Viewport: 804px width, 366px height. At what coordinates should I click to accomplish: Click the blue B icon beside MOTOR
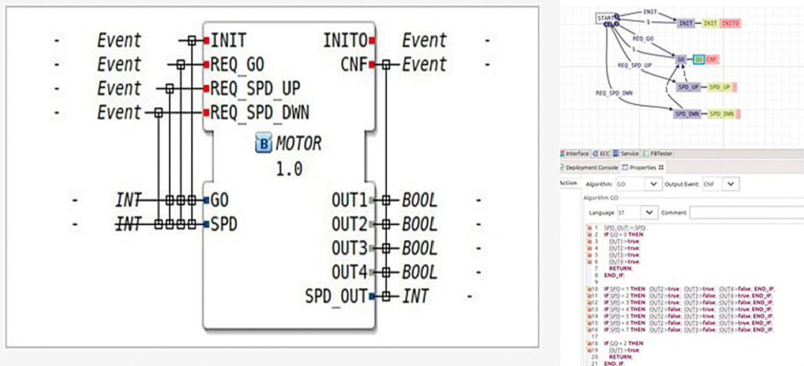(x=263, y=144)
